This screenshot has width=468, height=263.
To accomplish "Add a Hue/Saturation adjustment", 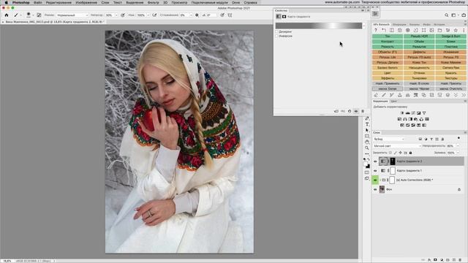I will pos(400,119).
